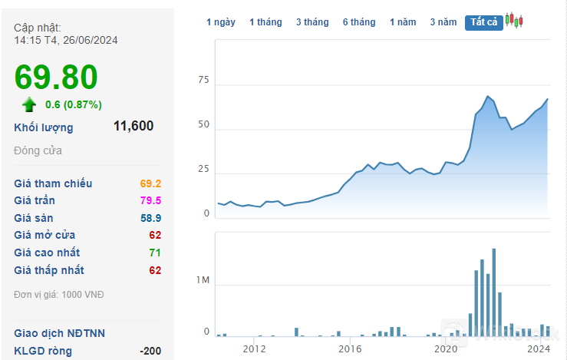Click the "KLGD ròng" label
The width and height of the screenshot is (567, 360).
point(43,351)
